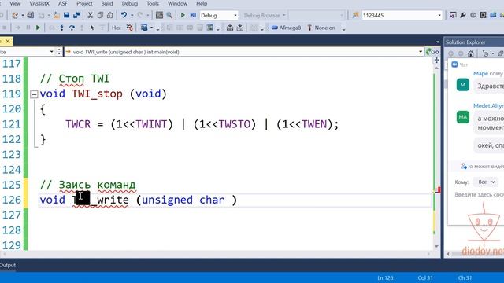This screenshot has height=283, width=504.
Task: Click the green MA avatar in chat
Action: (x=463, y=117)
